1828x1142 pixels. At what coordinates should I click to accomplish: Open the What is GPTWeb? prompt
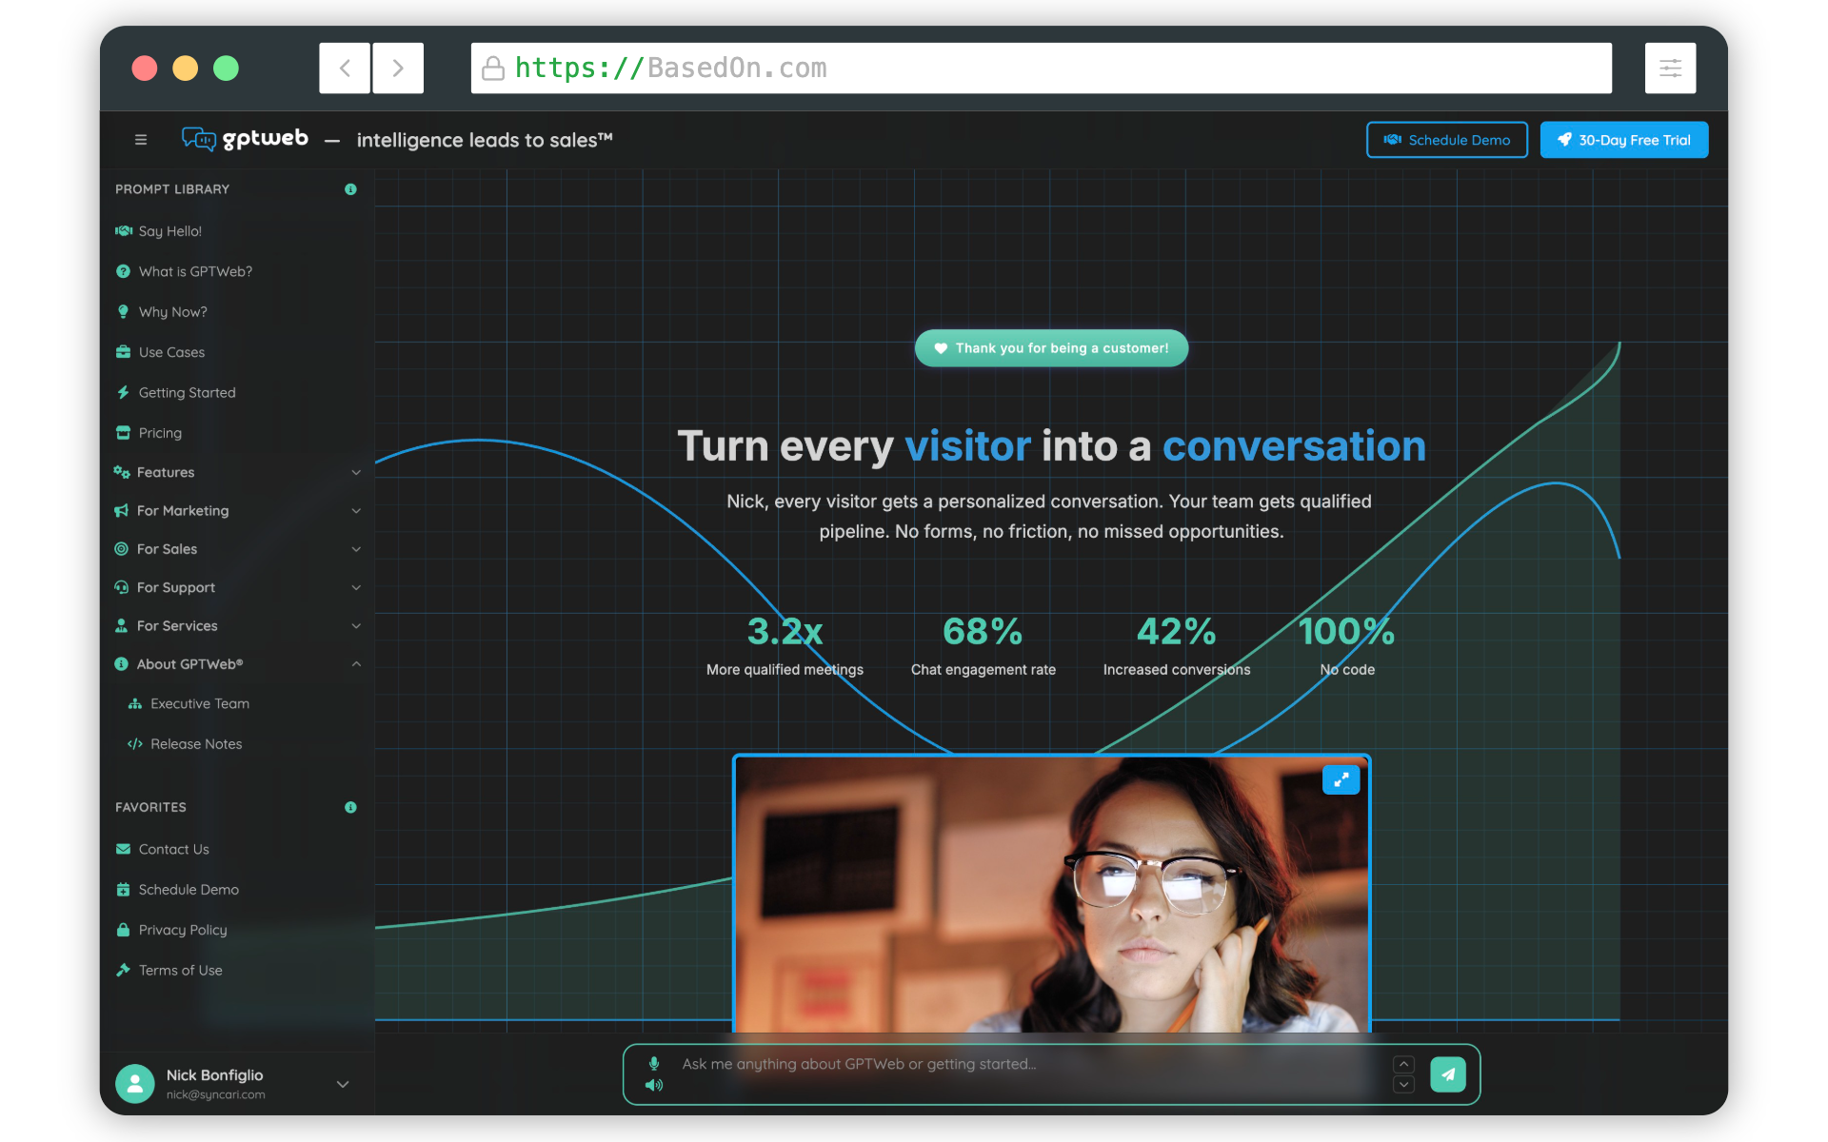coord(184,271)
